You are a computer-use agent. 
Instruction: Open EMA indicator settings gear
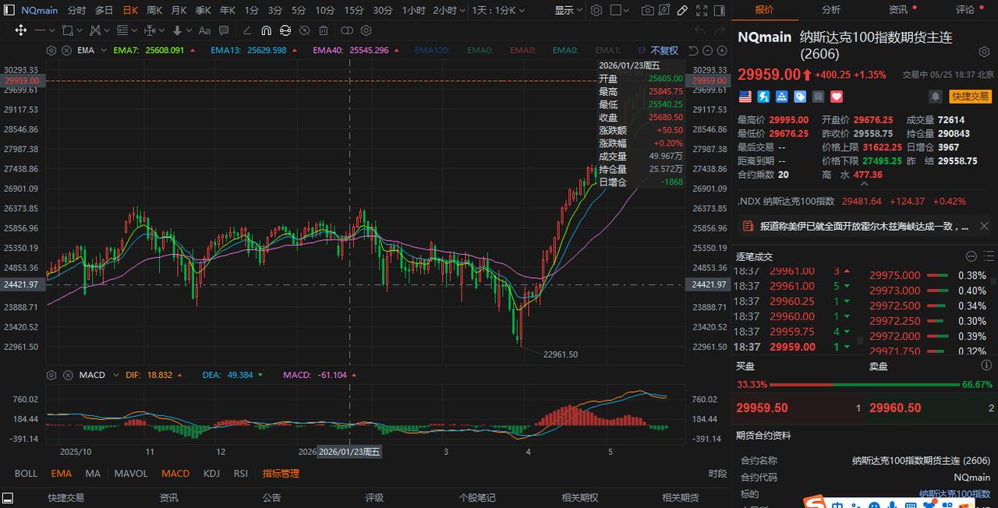51,50
